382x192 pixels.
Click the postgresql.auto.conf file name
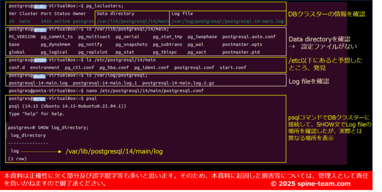(x=249, y=37)
